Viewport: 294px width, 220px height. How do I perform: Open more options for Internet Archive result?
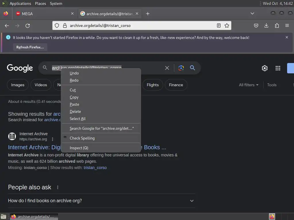click(x=53, y=139)
